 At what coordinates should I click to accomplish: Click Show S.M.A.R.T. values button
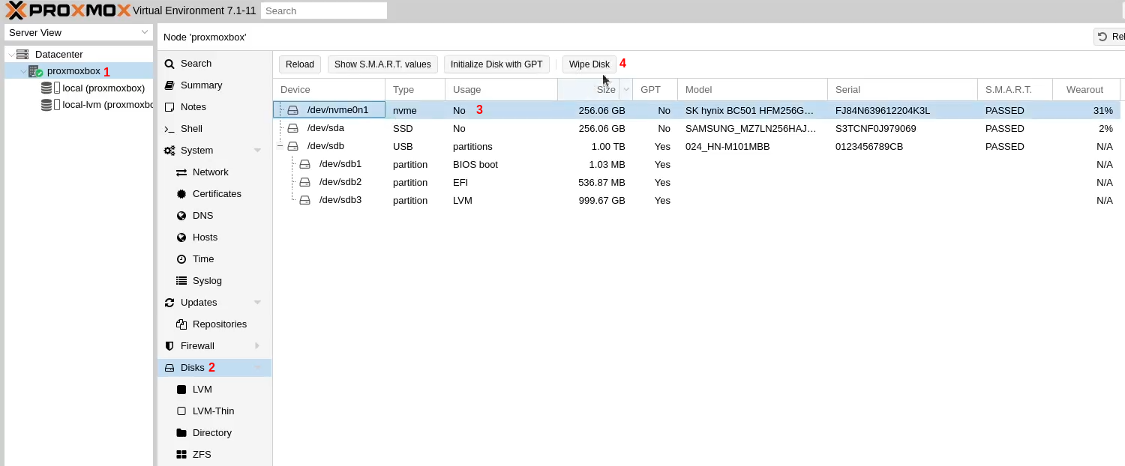click(x=382, y=64)
